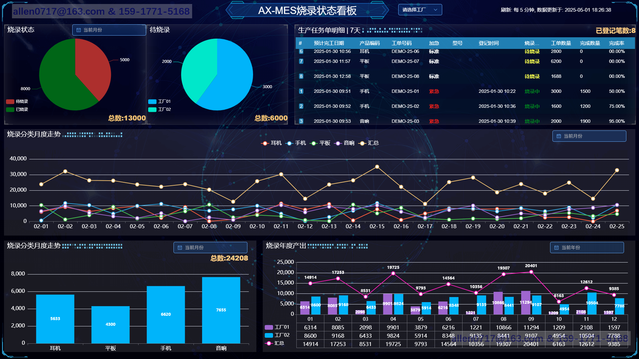639x359 pixels.
Task: Click the 耳机 bar labeled 5633
Action: [55, 319]
